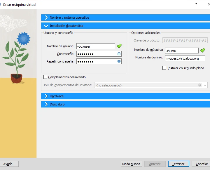Switch to Modo guiado
Image resolution: width=210 pixels, height=170 pixels.
tap(131, 164)
